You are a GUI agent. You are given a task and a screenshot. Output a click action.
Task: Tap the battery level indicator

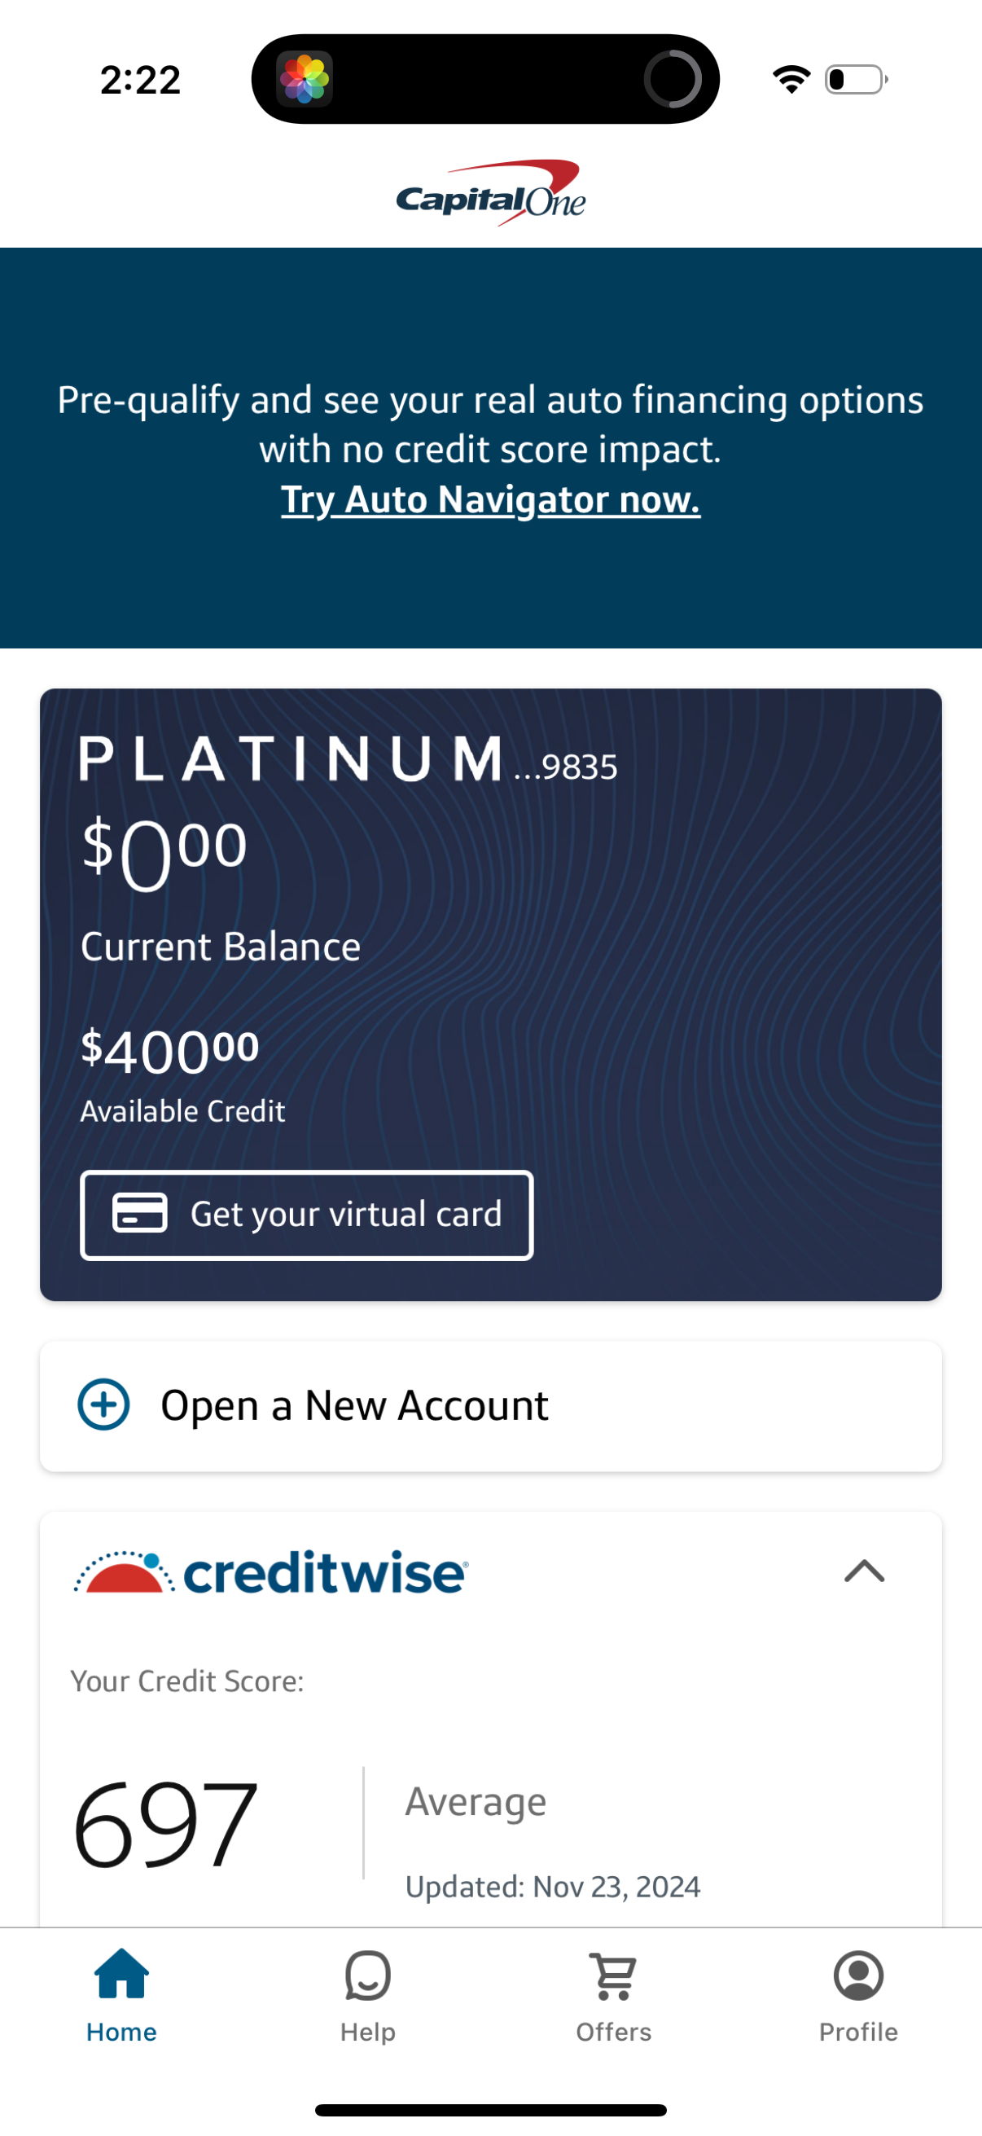(853, 78)
